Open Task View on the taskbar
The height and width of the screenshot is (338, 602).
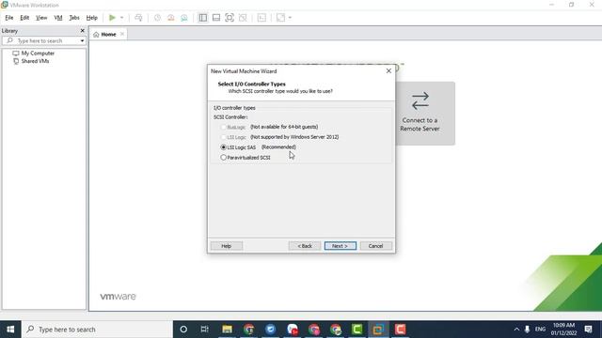(205, 330)
